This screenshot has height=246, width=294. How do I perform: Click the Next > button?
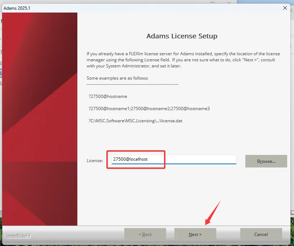(195, 235)
